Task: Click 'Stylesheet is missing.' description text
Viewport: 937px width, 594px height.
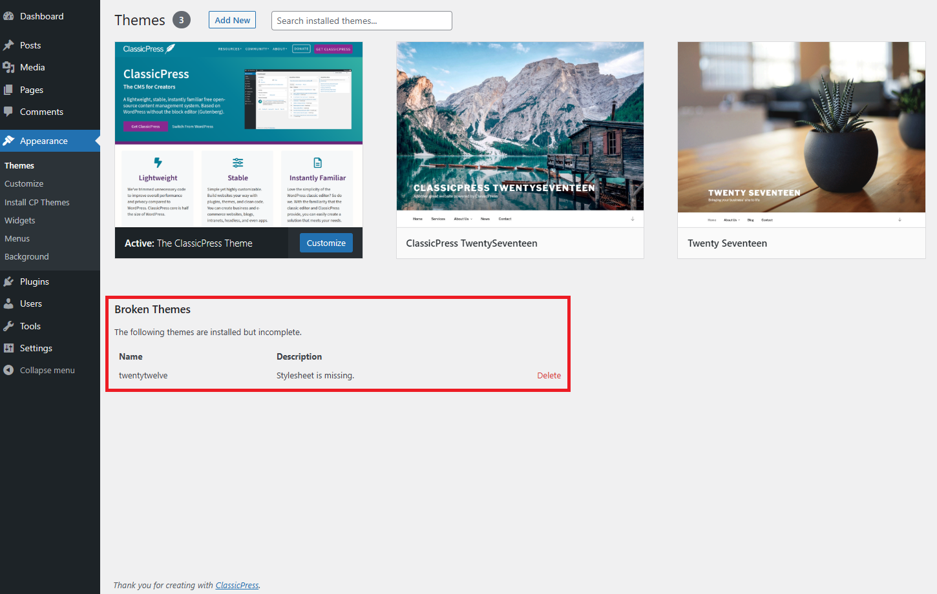Action: point(315,375)
